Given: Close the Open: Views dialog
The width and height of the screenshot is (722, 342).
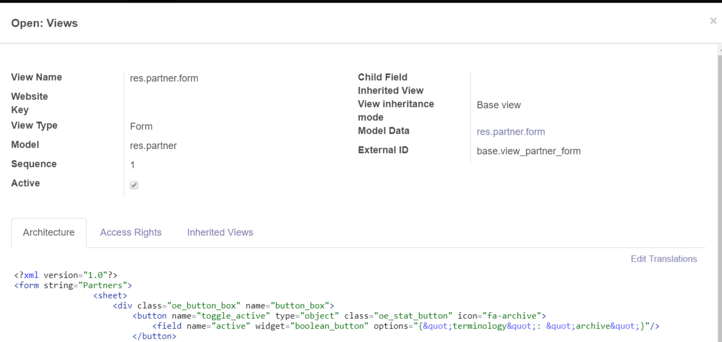Looking at the screenshot, I should click(x=713, y=21).
